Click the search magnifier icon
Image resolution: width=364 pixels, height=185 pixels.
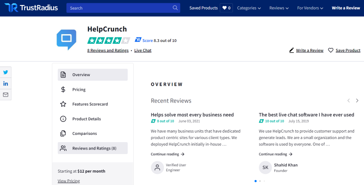click(x=175, y=8)
